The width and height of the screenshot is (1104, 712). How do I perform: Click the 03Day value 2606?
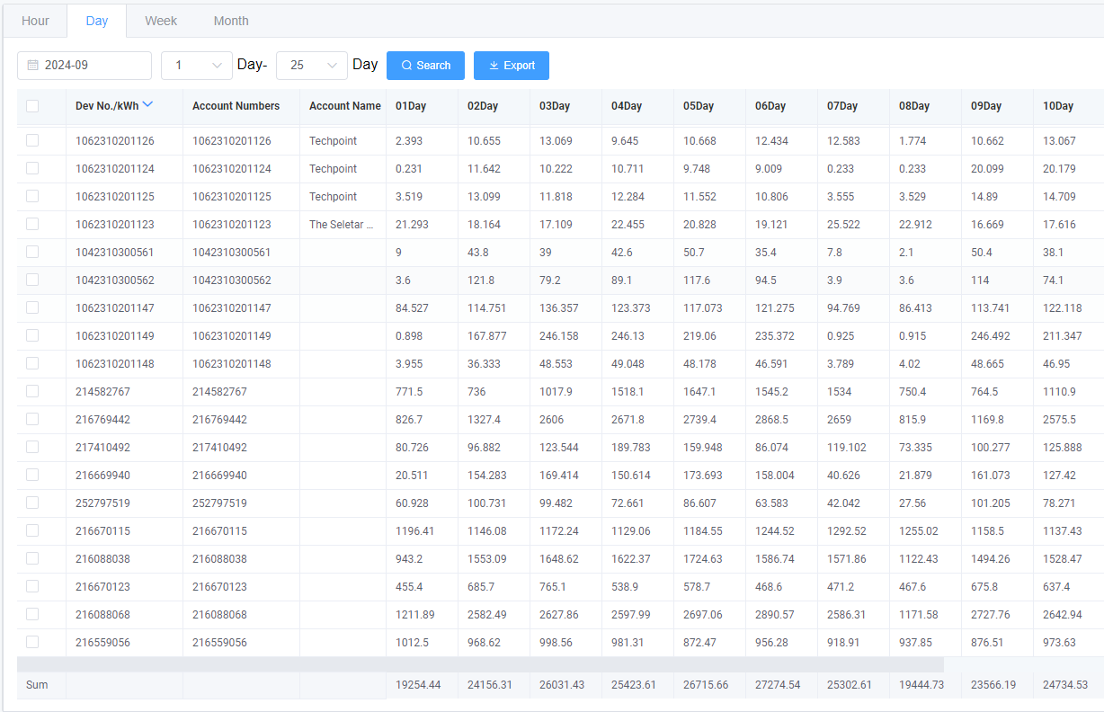pyautogui.click(x=553, y=419)
